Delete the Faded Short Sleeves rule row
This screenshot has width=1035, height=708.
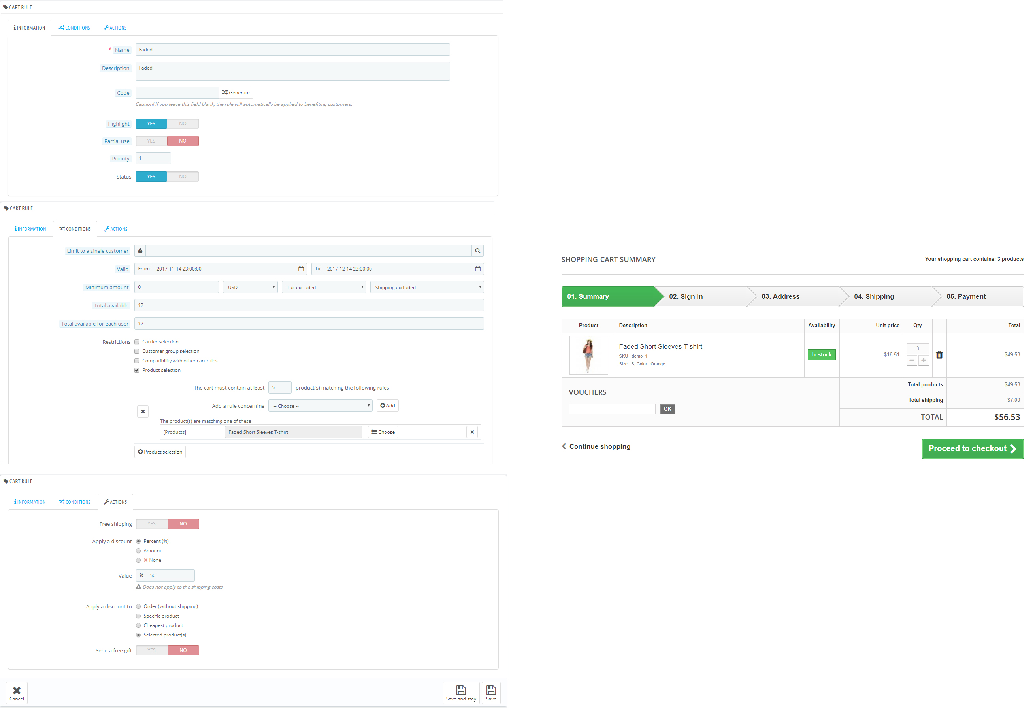tap(472, 432)
